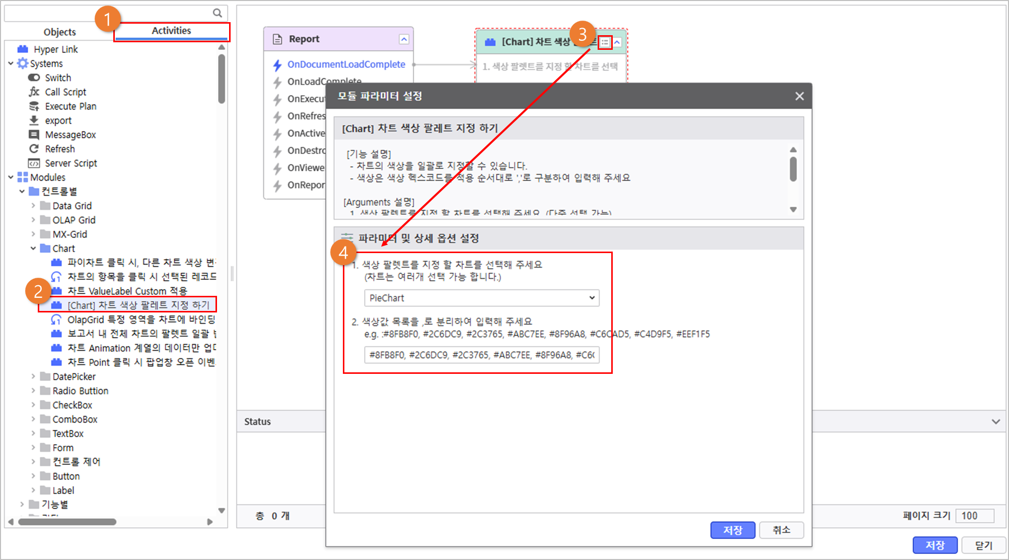Open Chart module parameter settings icon
The image size is (1009, 560).
(605, 43)
